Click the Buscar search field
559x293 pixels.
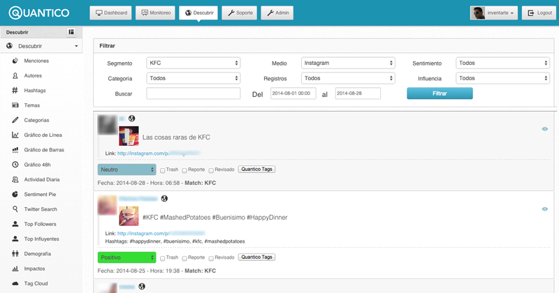[194, 93]
